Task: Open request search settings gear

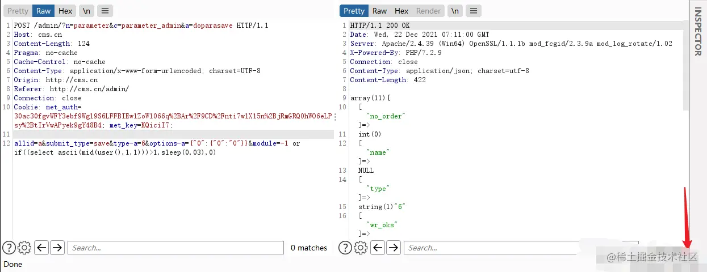Action: [x=24, y=248]
